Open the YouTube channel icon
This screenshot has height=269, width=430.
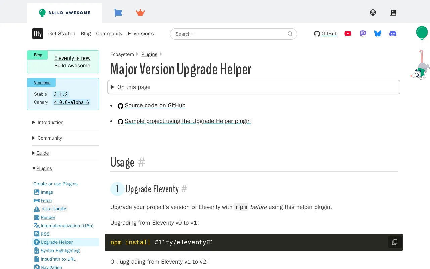point(348,34)
